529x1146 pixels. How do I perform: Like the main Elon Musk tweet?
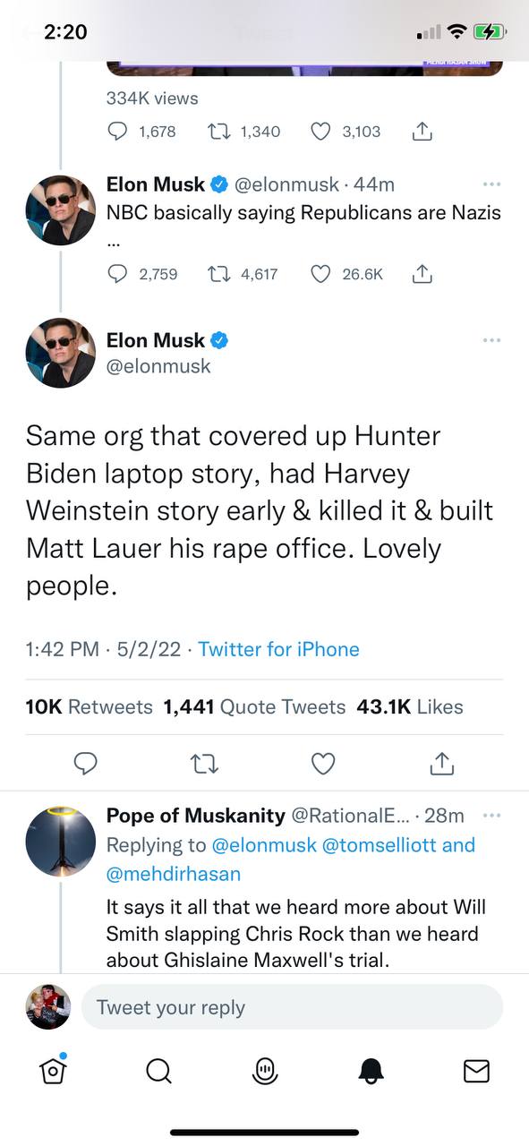tap(323, 764)
